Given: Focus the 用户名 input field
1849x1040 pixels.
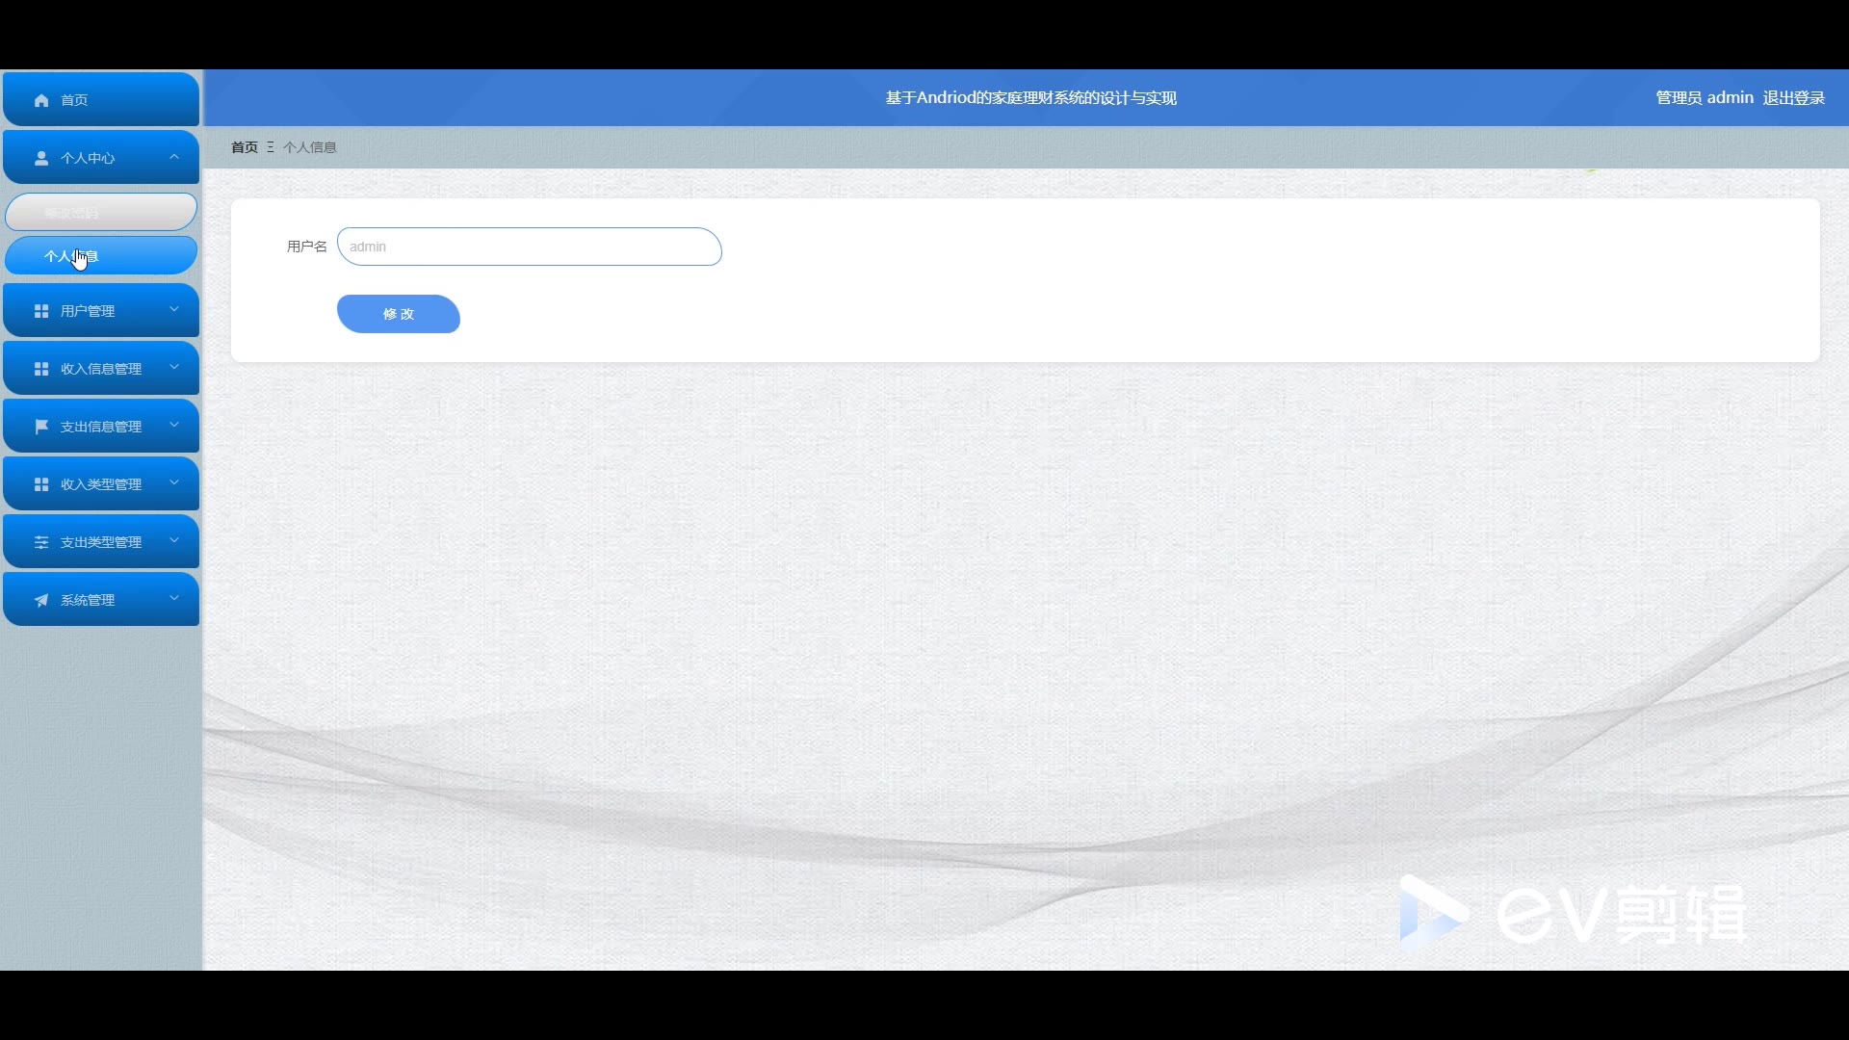Looking at the screenshot, I should (530, 247).
